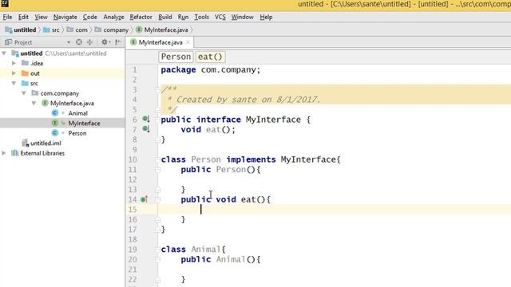
Task: Click the scroll from source target icon
Action: pos(79,42)
